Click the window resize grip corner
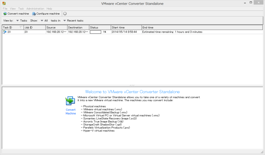 (262, 152)
